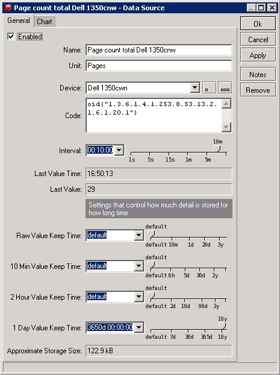Screen dimensions: 280x375
Task: Click the Raw Value Keep Time default value box
Action: [x=110, y=235]
